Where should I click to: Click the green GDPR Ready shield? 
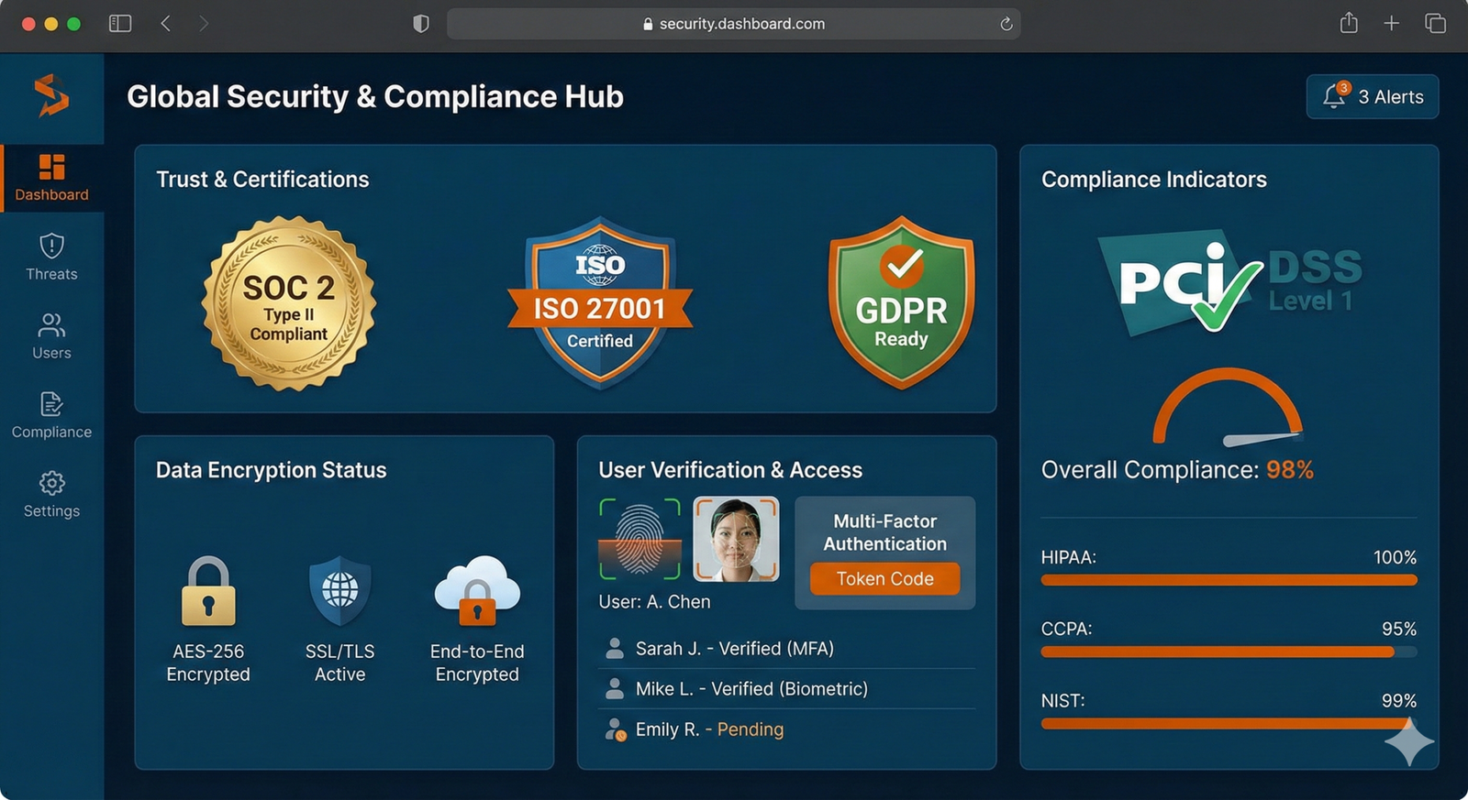coord(901,303)
